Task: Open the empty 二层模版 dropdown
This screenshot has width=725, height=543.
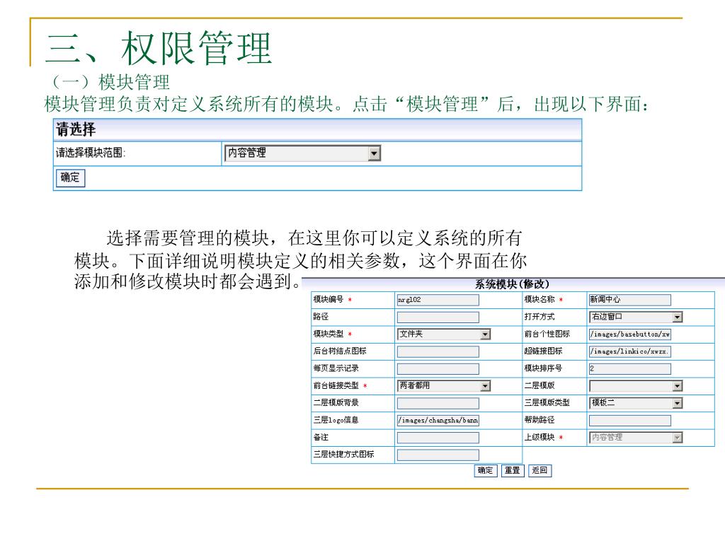Action: tap(636, 385)
